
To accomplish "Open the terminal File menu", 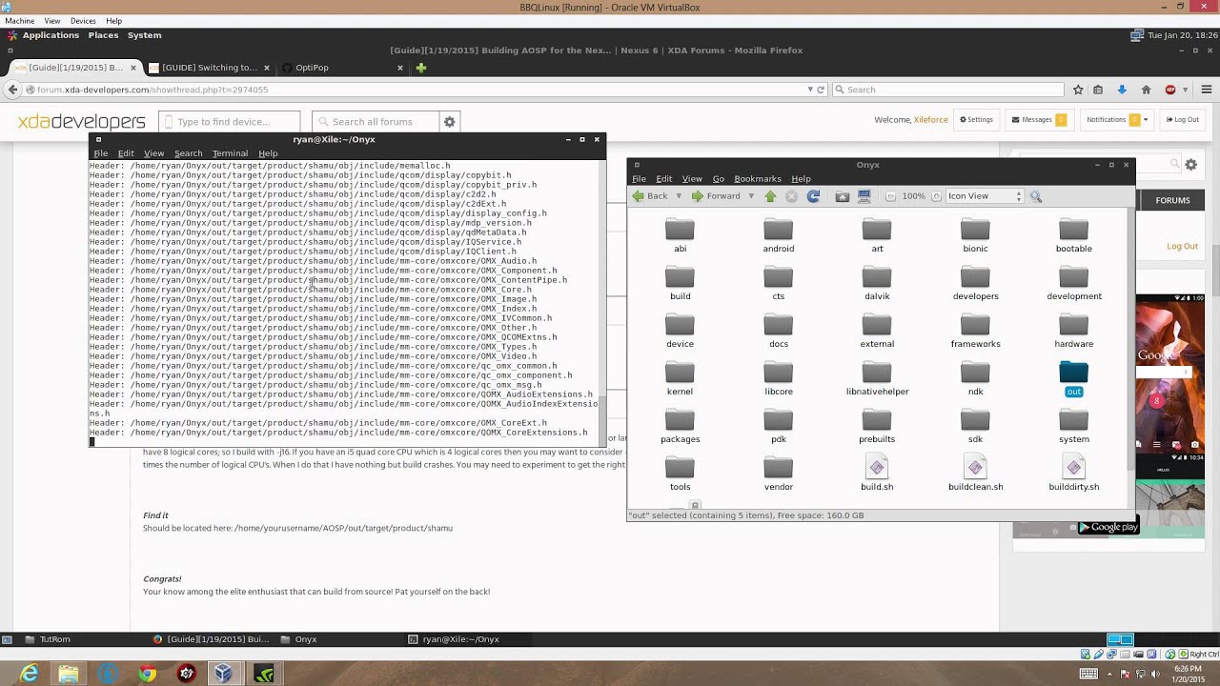I will tap(100, 153).
